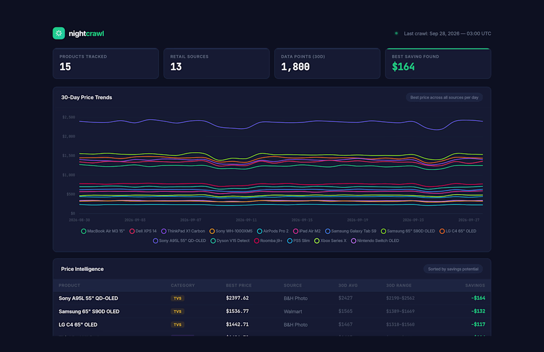The width and height of the screenshot is (544, 352).
Task: Hide the Nintendo Switch OLED line
Action: coord(375,241)
